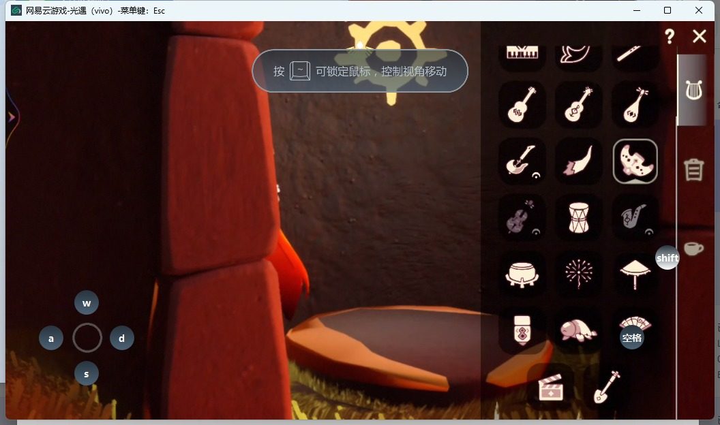Screen dimensions: 720x425
Task: Maximize the cloud game window
Action: (x=667, y=10)
